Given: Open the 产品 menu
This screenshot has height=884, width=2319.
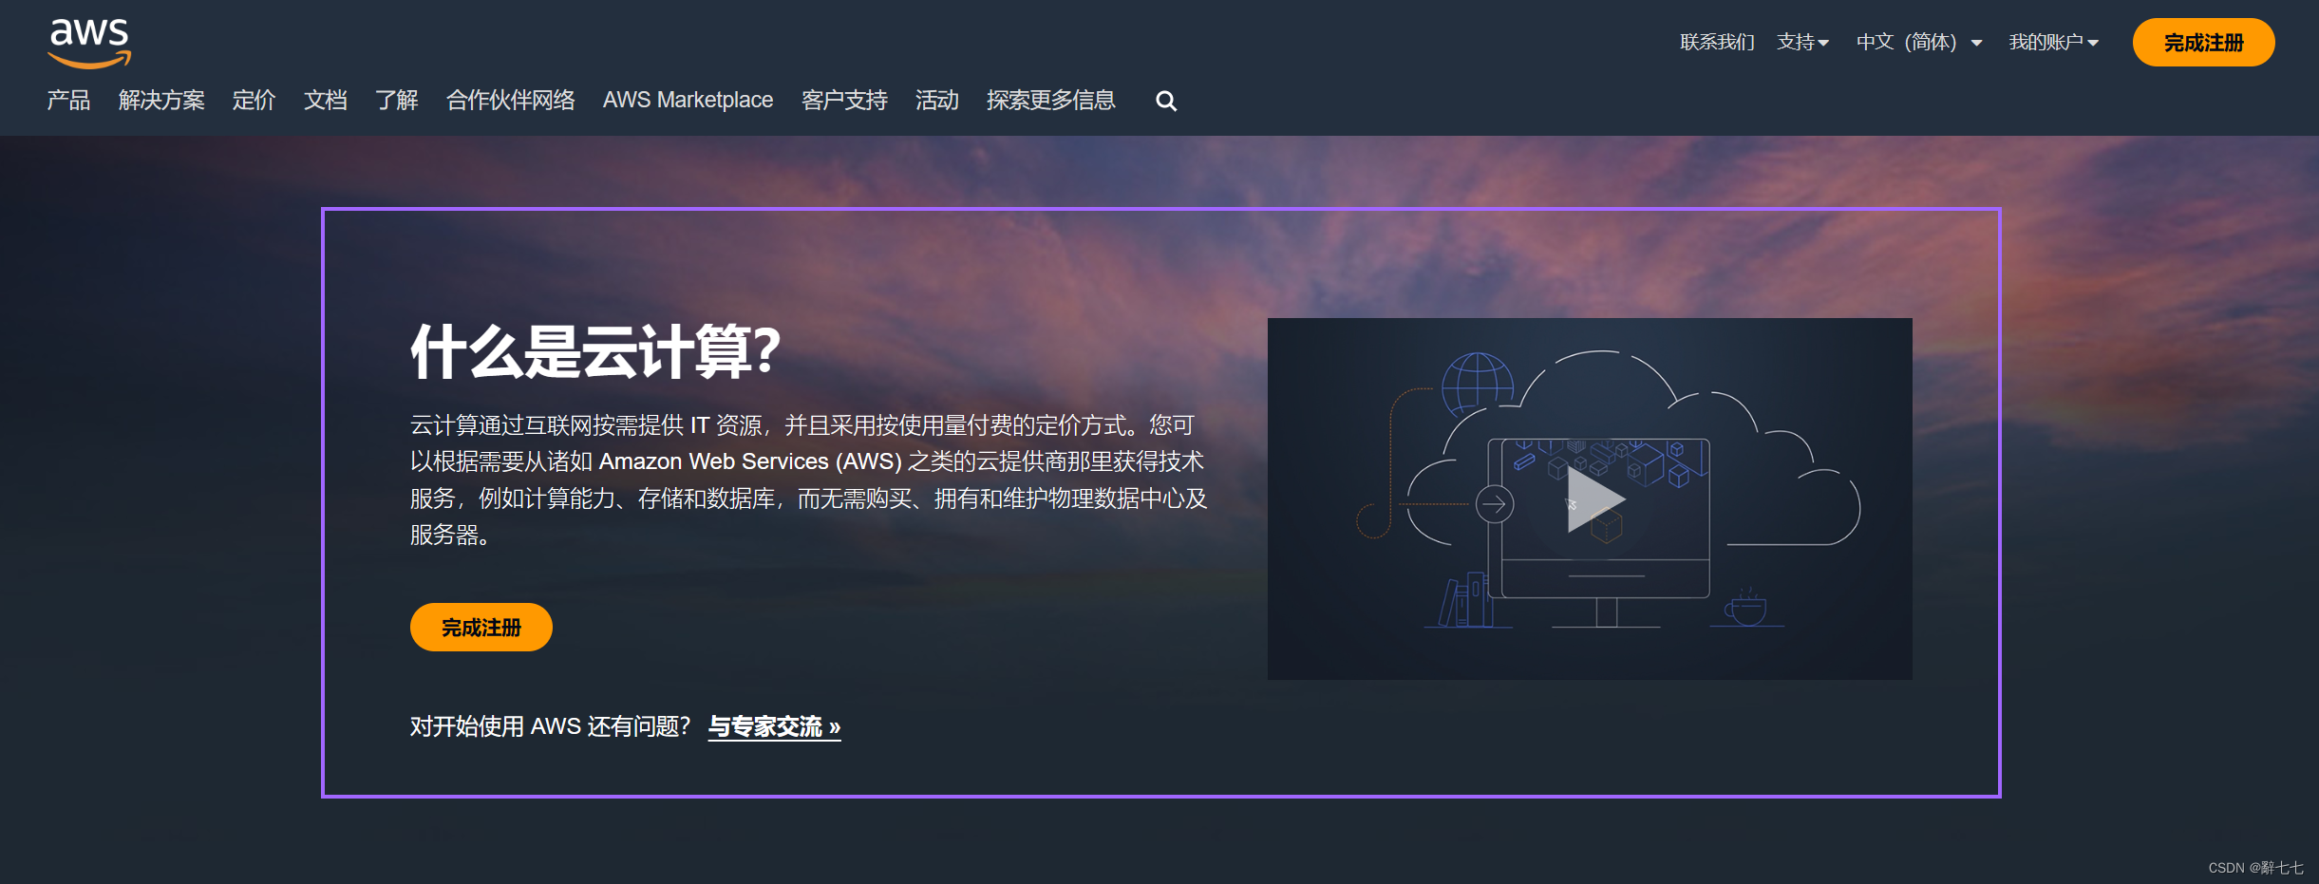Looking at the screenshot, I should [x=68, y=101].
